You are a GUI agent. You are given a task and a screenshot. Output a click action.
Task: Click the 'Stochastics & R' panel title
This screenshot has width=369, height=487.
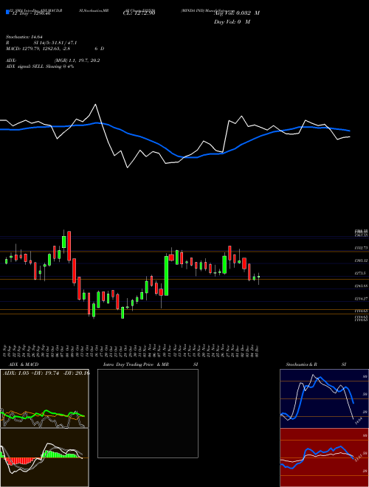click(x=301, y=365)
